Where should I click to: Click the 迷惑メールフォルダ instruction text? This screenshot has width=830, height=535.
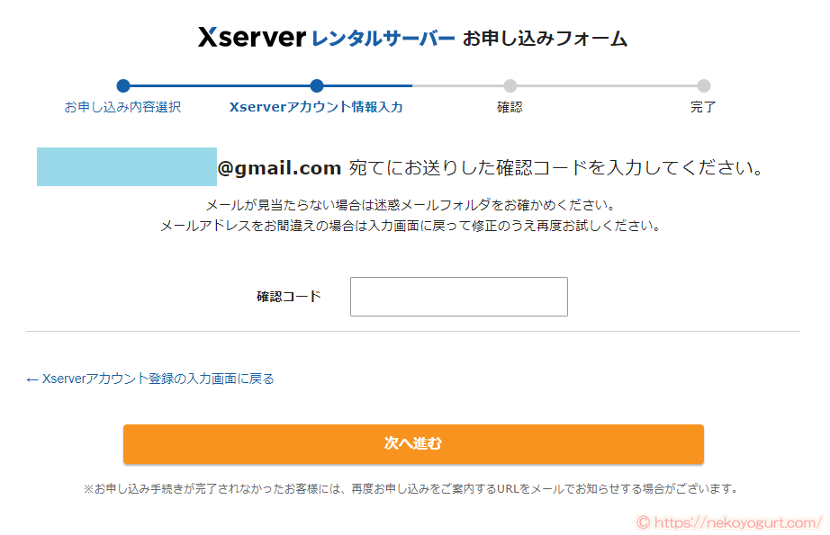[x=414, y=205]
